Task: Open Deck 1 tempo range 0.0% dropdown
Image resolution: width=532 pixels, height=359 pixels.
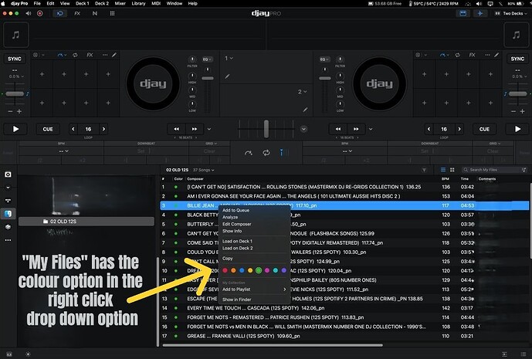Action: (x=16, y=76)
